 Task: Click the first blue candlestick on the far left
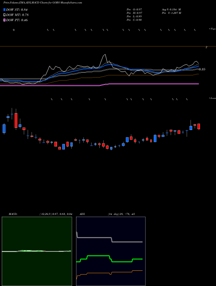tap(4, 129)
